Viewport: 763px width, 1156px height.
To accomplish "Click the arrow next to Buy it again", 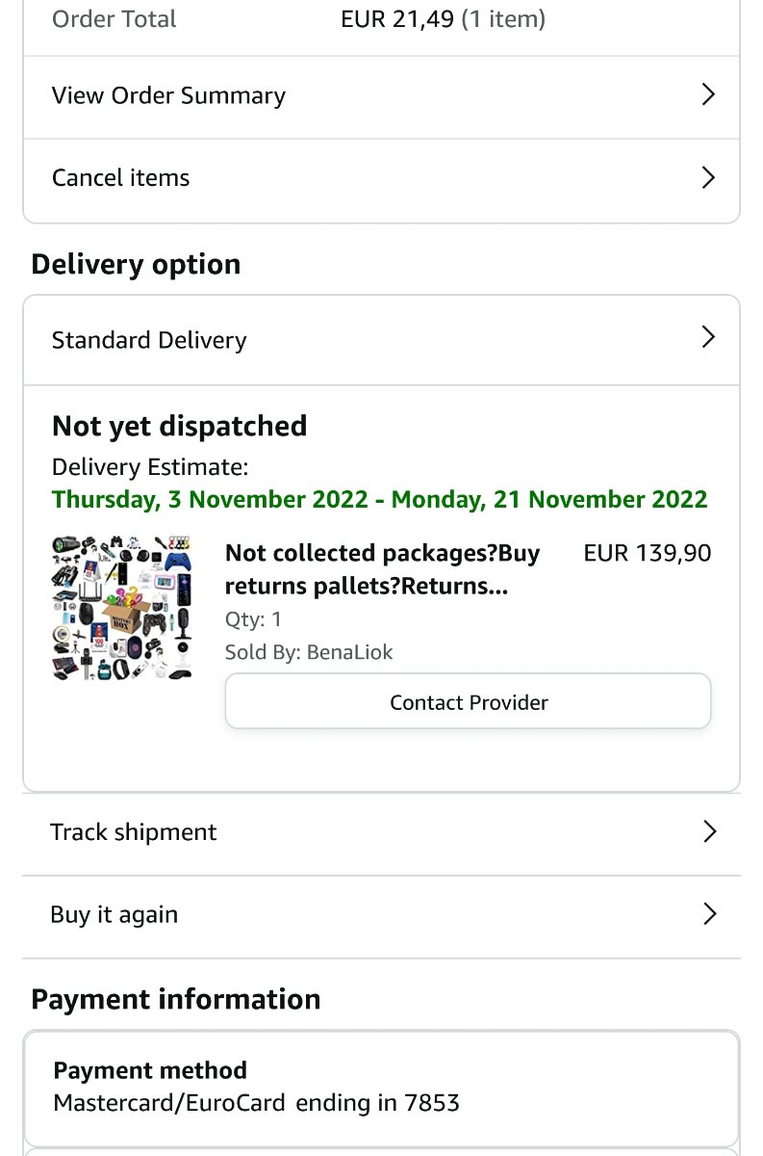I will pyautogui.click(x=709, y=913).
